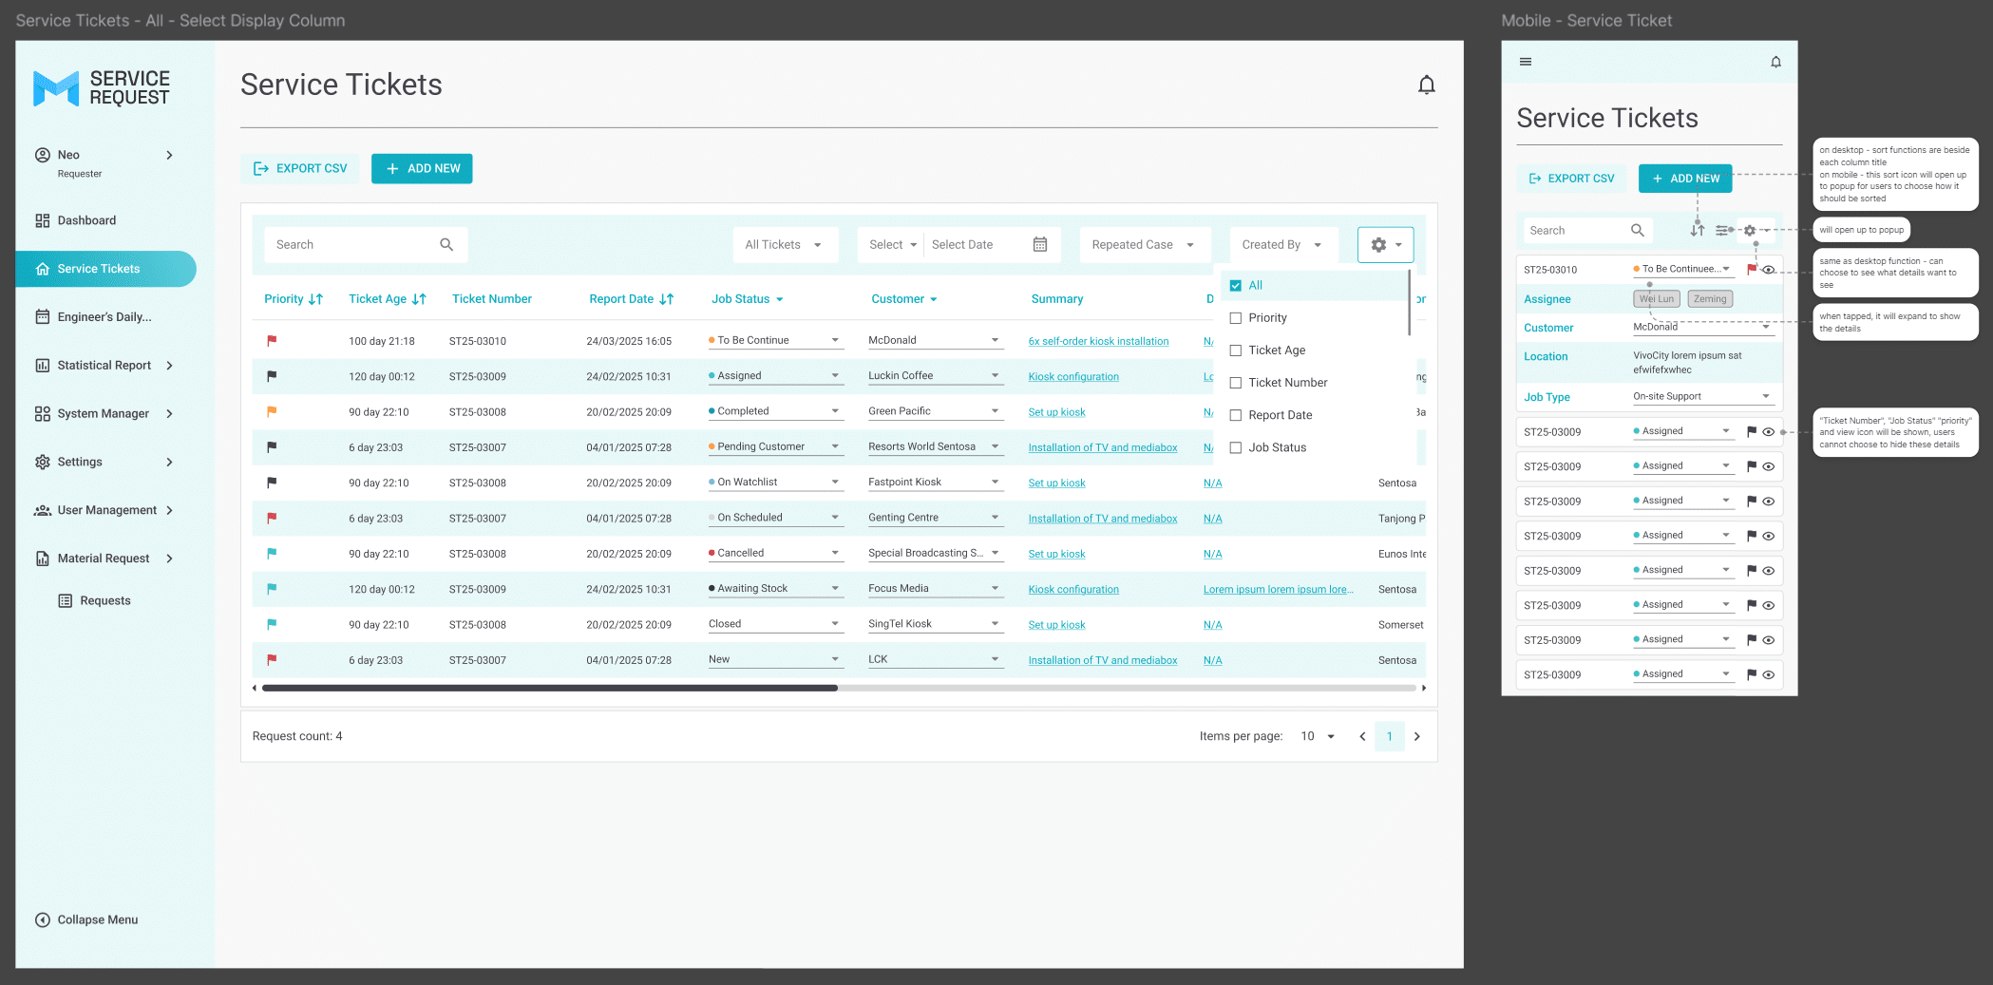The image size is (1993, 985).
Task: Toggle the eye icon on mobile ticket ST25-03010
Action: click(x=1768, y=269)
